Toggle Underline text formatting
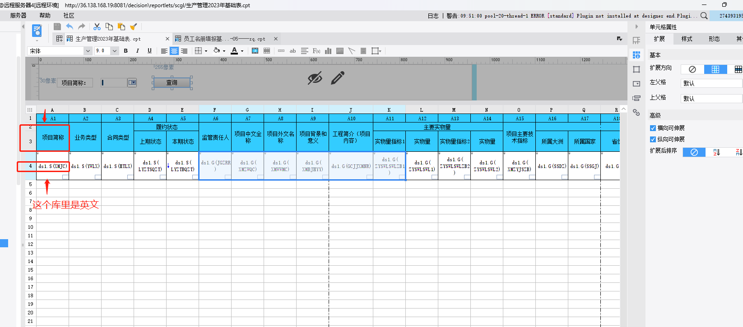Image resolution: width=743 pixels, height=327 pixels. point(150,51)
